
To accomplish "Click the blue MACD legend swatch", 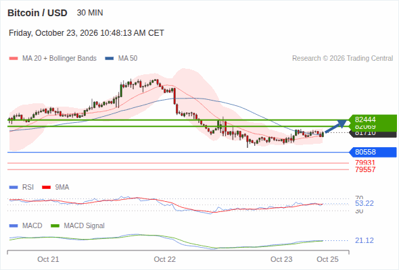I will 14,226.
